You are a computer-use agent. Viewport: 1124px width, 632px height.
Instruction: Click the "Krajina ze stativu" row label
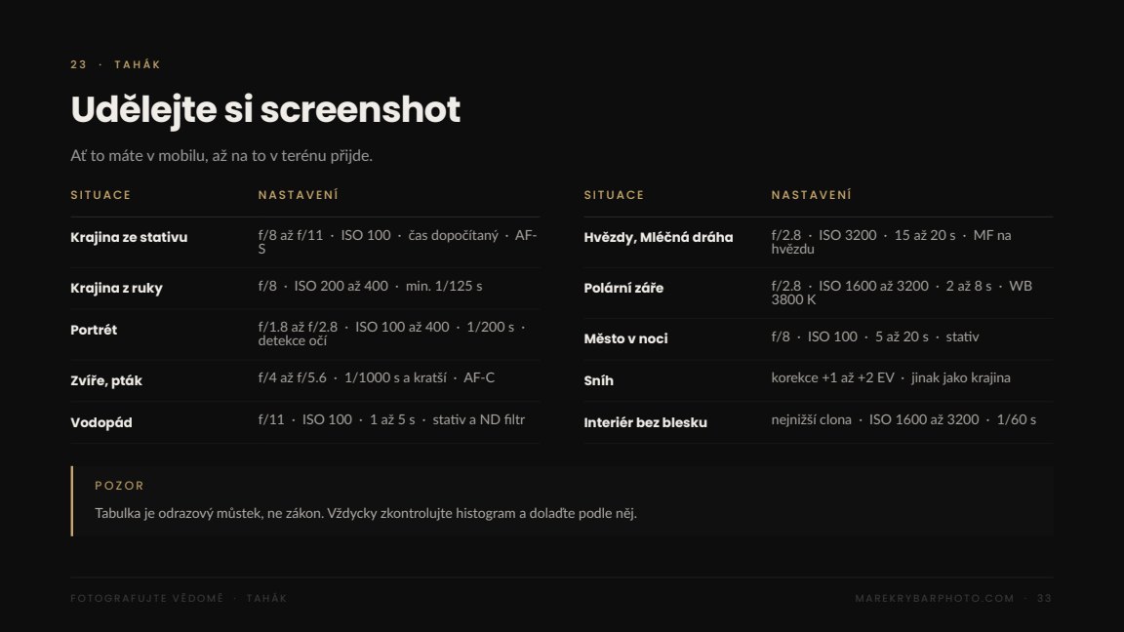click(129, 237)
